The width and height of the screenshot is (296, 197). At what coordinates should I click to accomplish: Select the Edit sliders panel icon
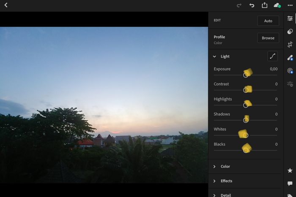pos(290,18)
